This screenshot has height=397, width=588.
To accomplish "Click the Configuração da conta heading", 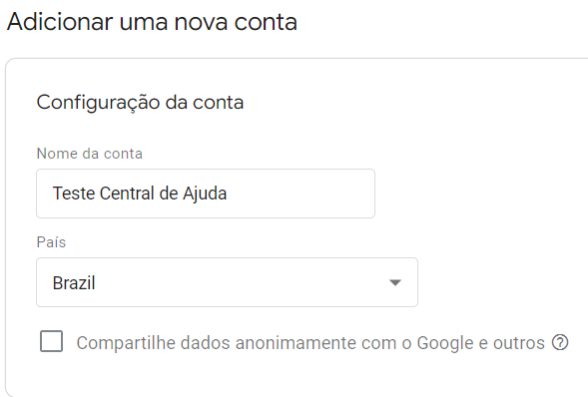I will click(140, 103).
